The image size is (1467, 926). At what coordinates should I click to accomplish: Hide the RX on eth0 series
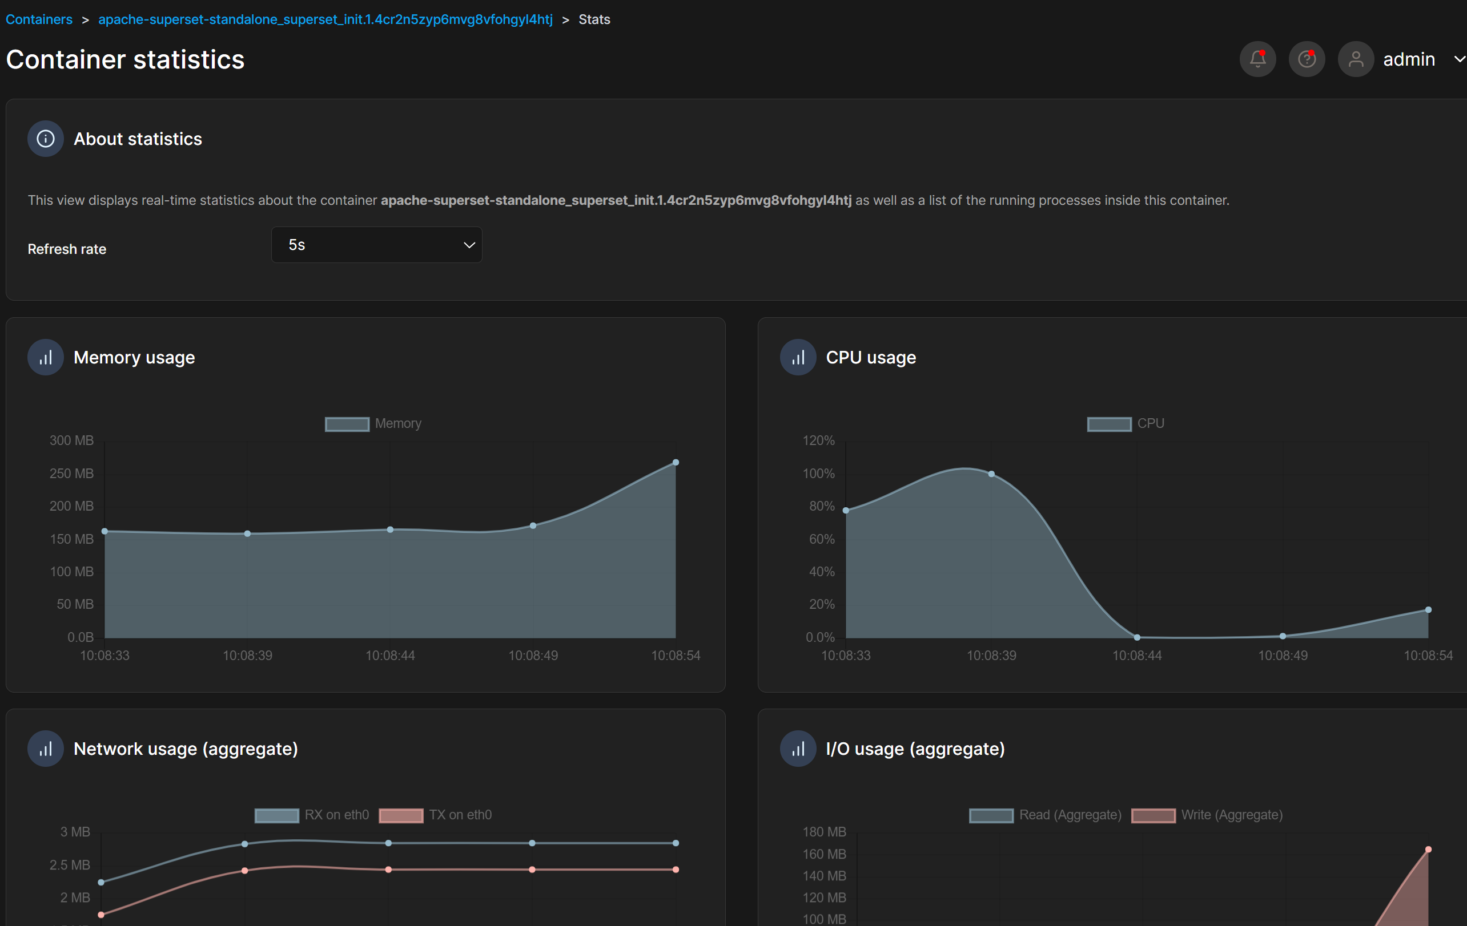click(x=311, y=815)
